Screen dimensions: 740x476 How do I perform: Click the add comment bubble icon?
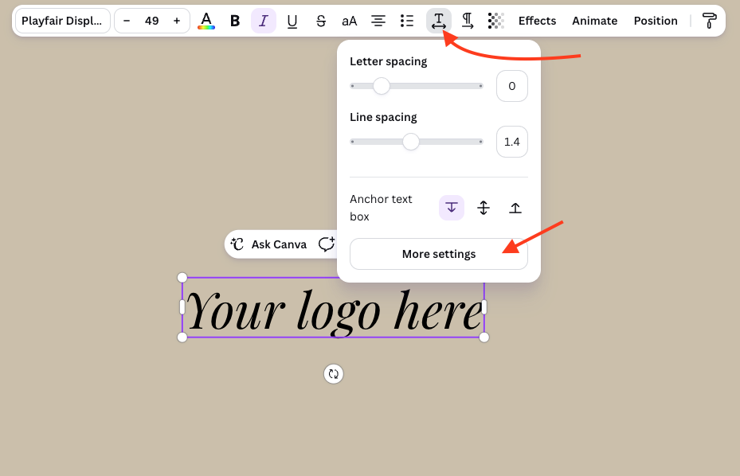pyautogui.click(x=326, y=244)
